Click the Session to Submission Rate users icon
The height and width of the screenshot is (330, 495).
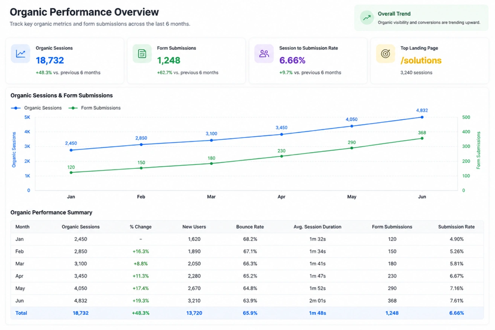point(264,53)
